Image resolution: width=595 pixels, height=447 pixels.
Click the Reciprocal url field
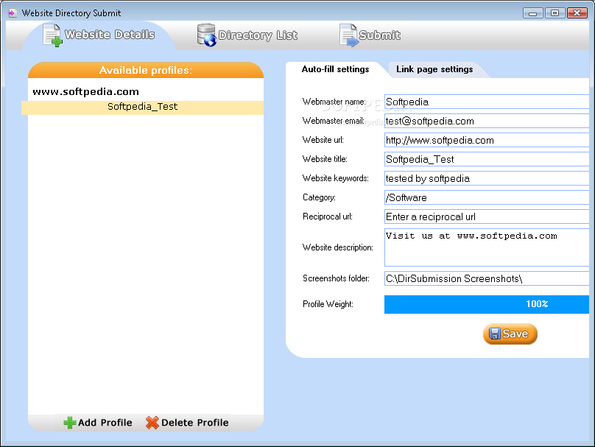point(487,217)
